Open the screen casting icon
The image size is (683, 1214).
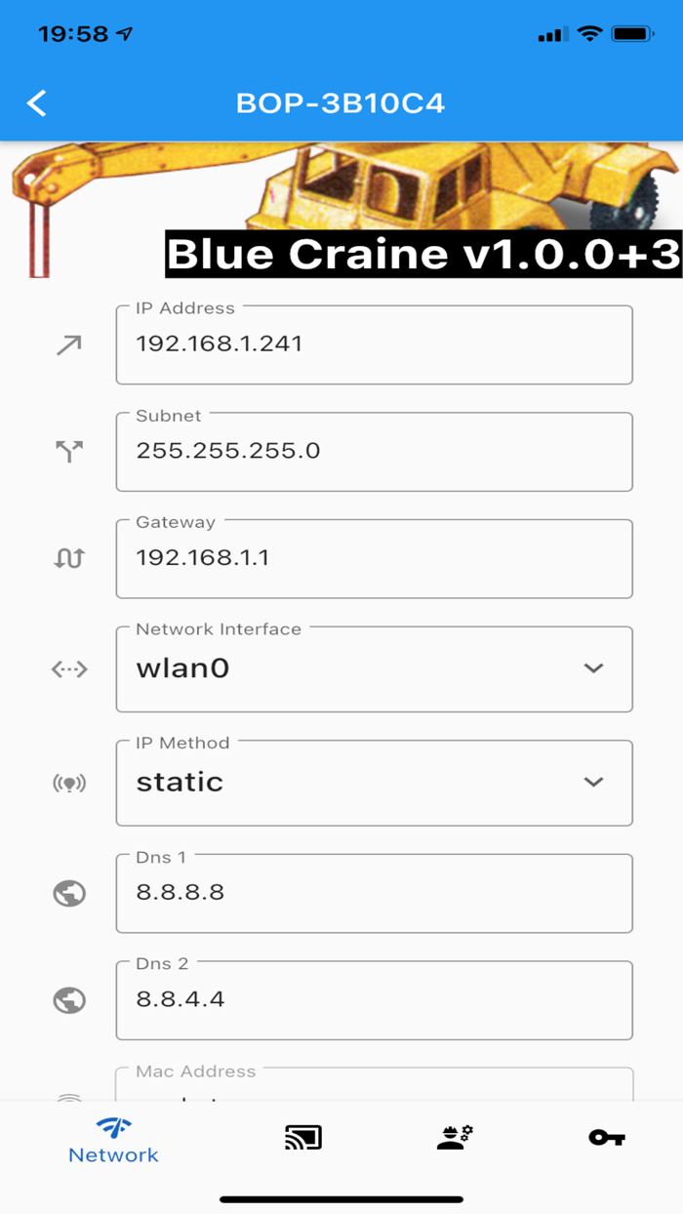pyautogui.click(x=303, y=1136)
